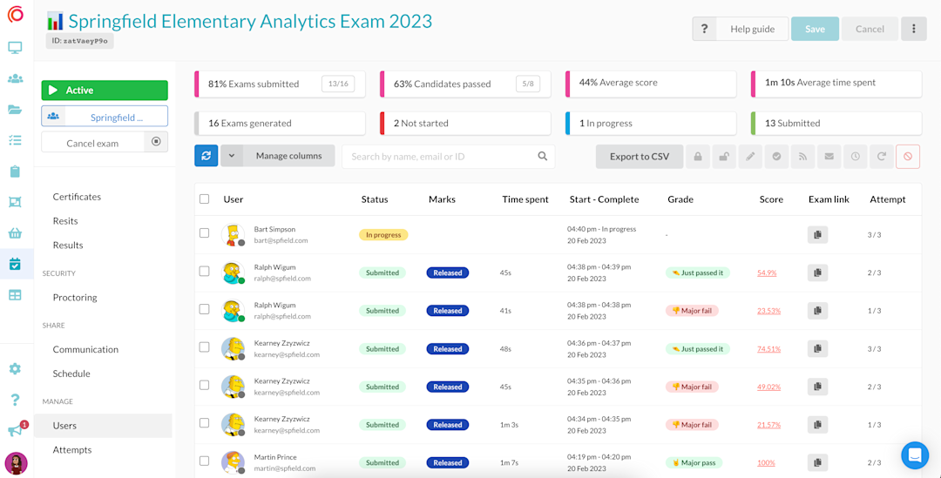Select checkbox for Ralph Wigum 23.53% row
The height and width of the screenshot is (478, 941).
pyautogui.click(x=205, y=309)
